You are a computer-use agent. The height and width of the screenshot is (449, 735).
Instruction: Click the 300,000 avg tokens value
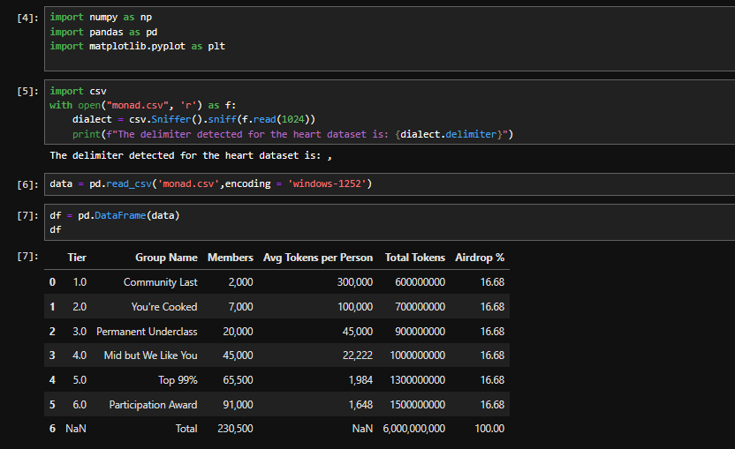[355, 282]
